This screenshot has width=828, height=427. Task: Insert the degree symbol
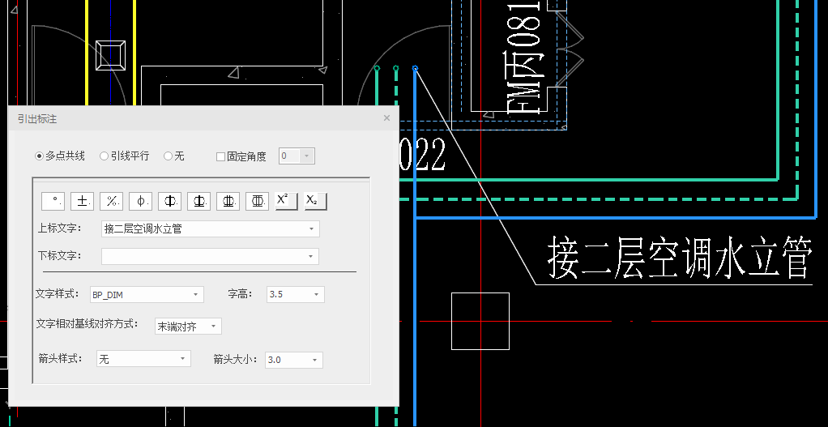(x=53, y=201)
